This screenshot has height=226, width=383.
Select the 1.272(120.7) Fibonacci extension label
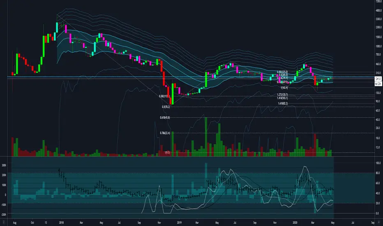(282, 95)
